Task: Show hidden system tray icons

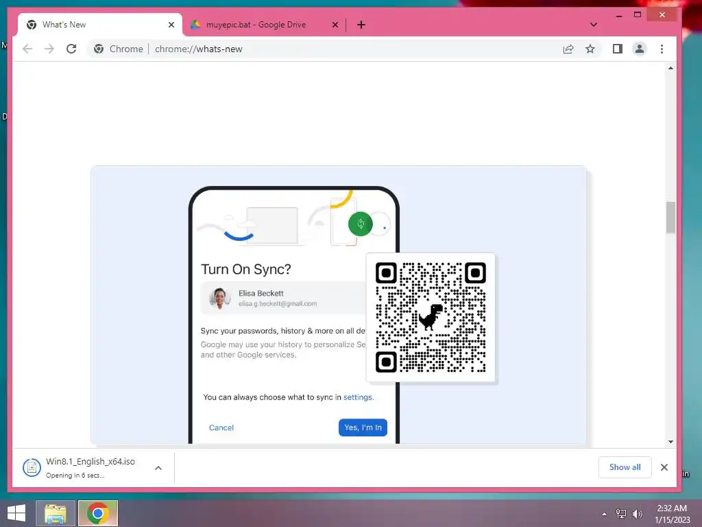Action: pyautogui.click(x=605, y=514)
